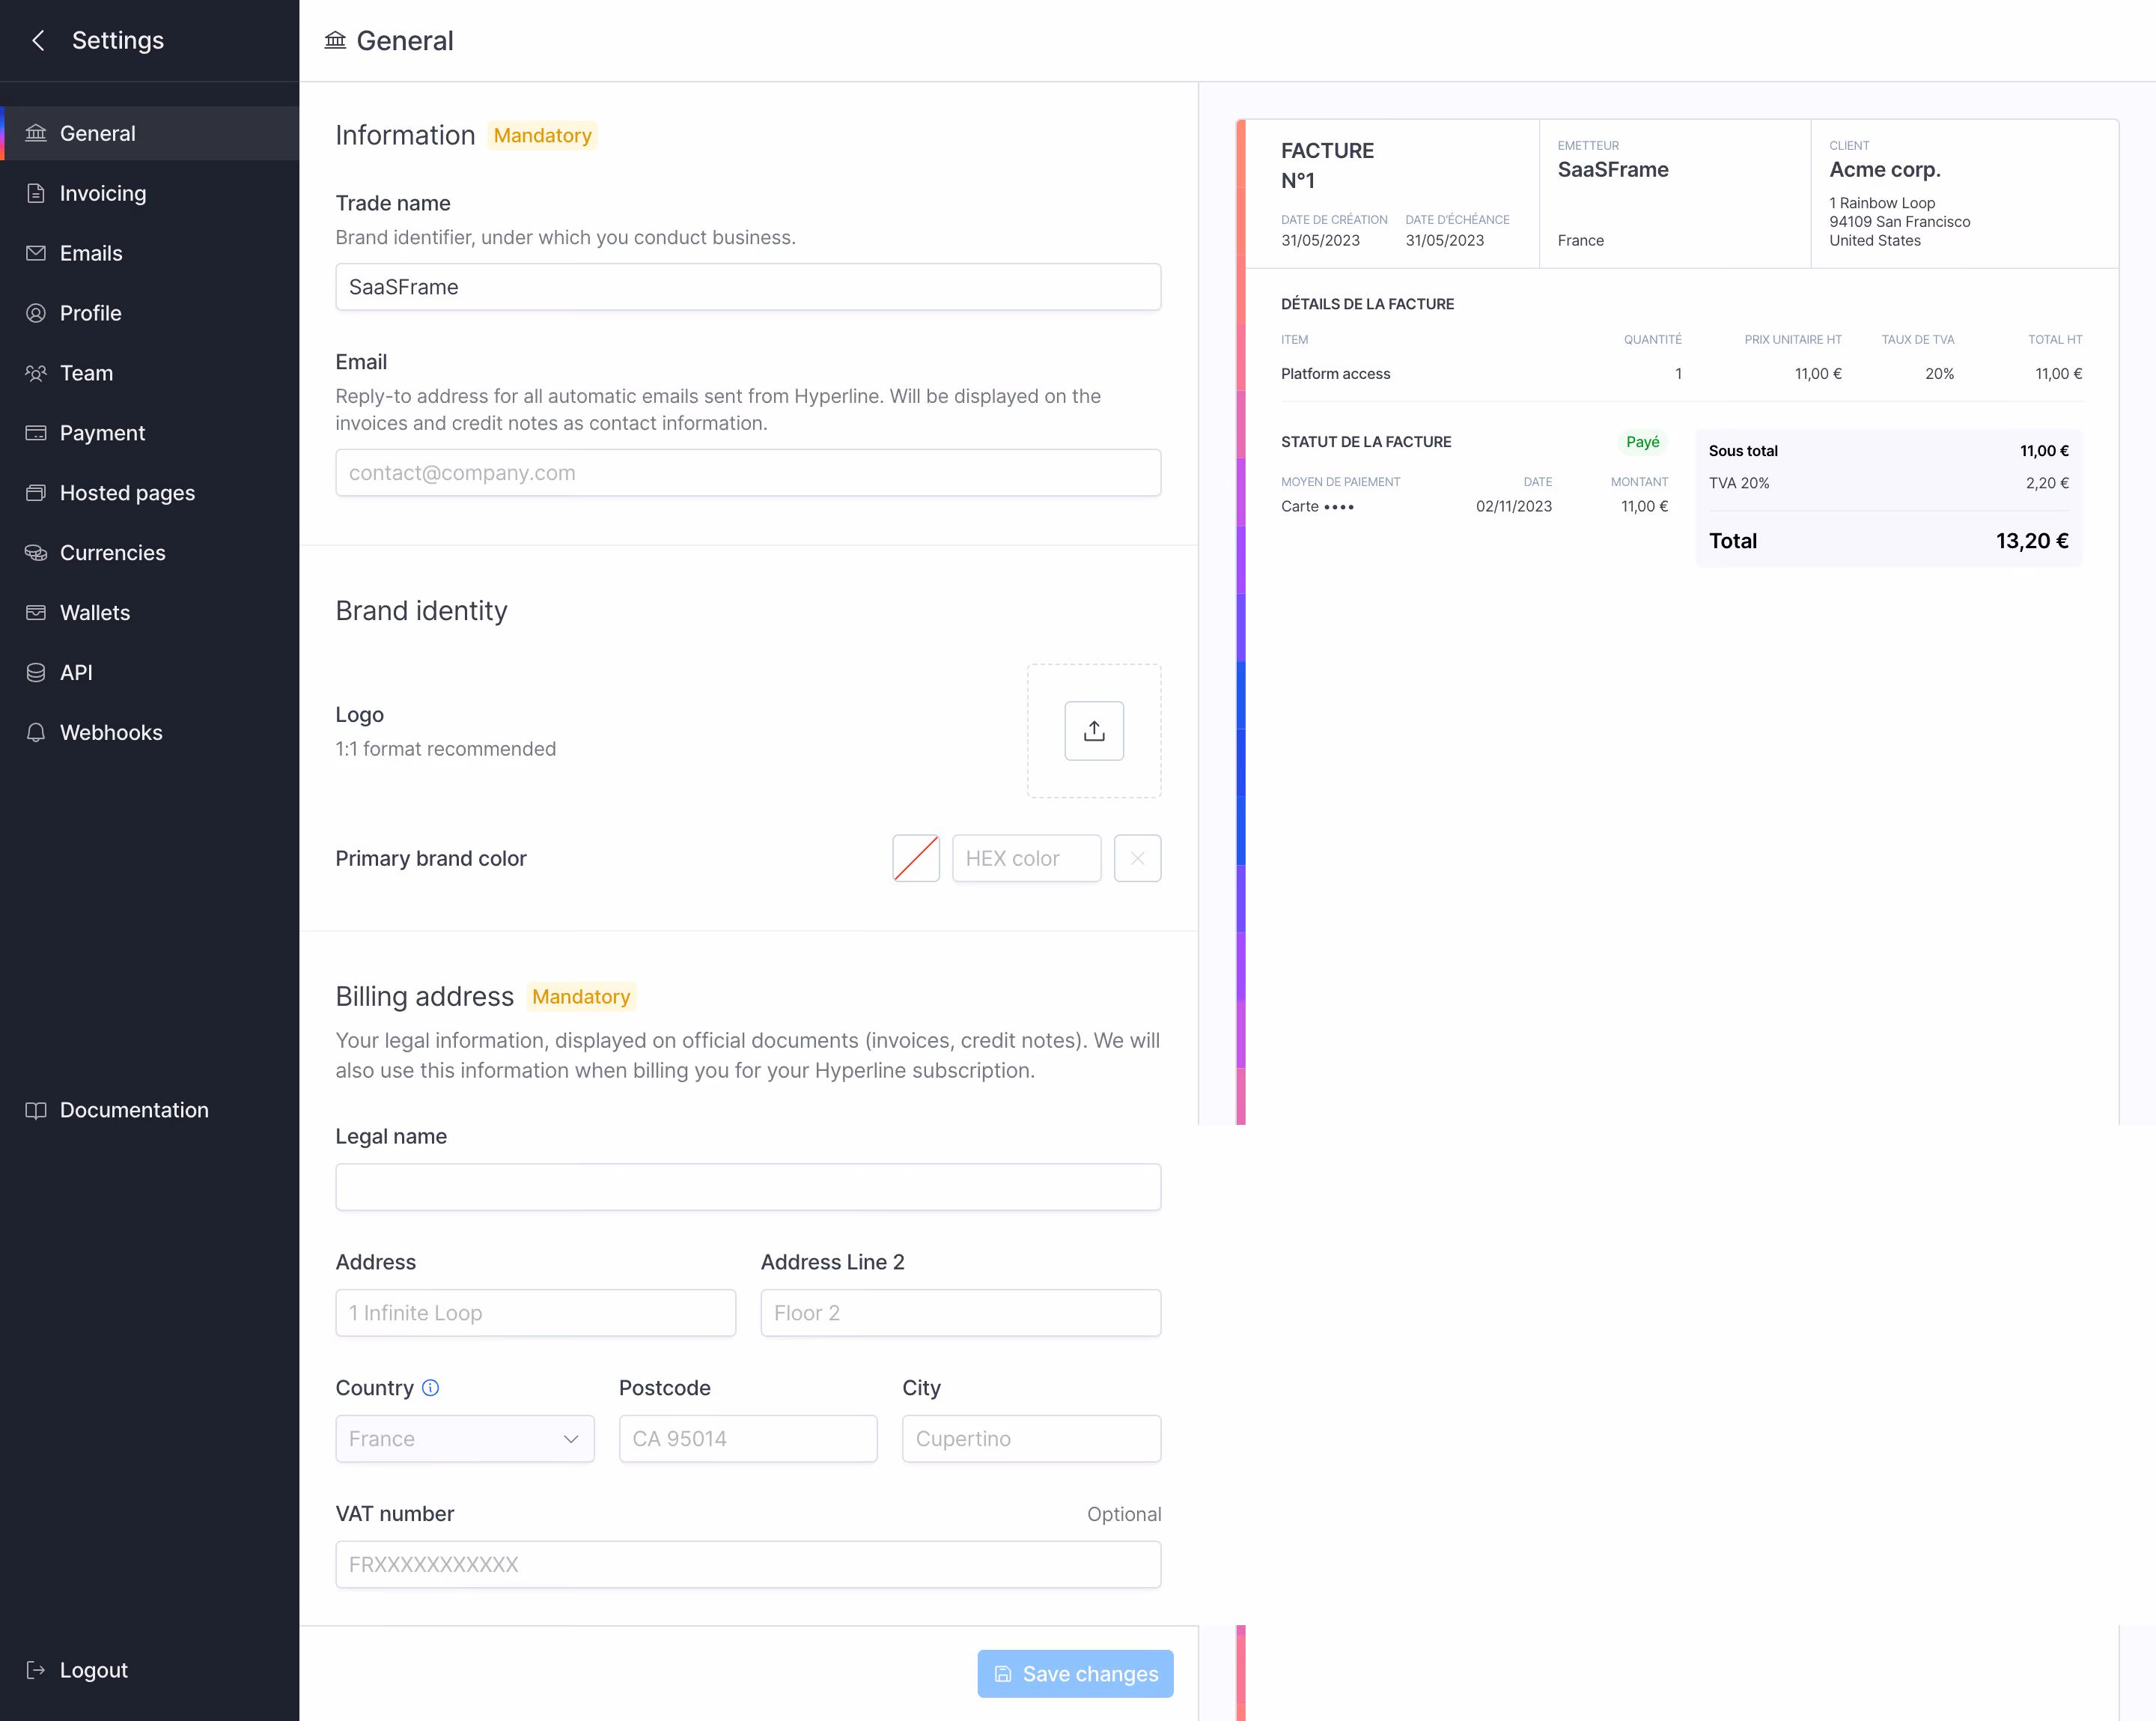Click the Address 1 Infinite Loop field

pos(536,1313)
